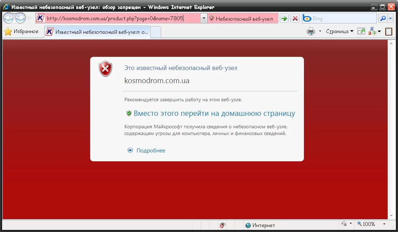398x232 pixels.
Task: Click the green Go arrow button
Action: click(x=284, y=18)
